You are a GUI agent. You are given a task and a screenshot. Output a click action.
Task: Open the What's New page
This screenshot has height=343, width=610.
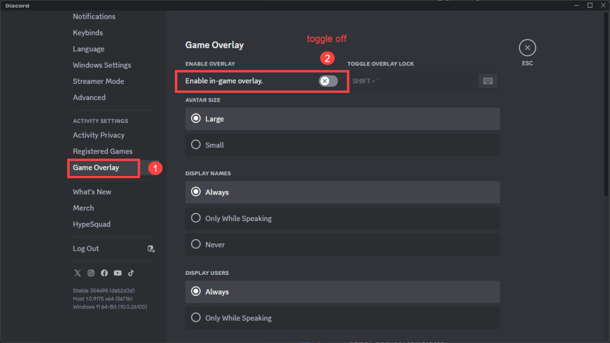coord(92,192)
